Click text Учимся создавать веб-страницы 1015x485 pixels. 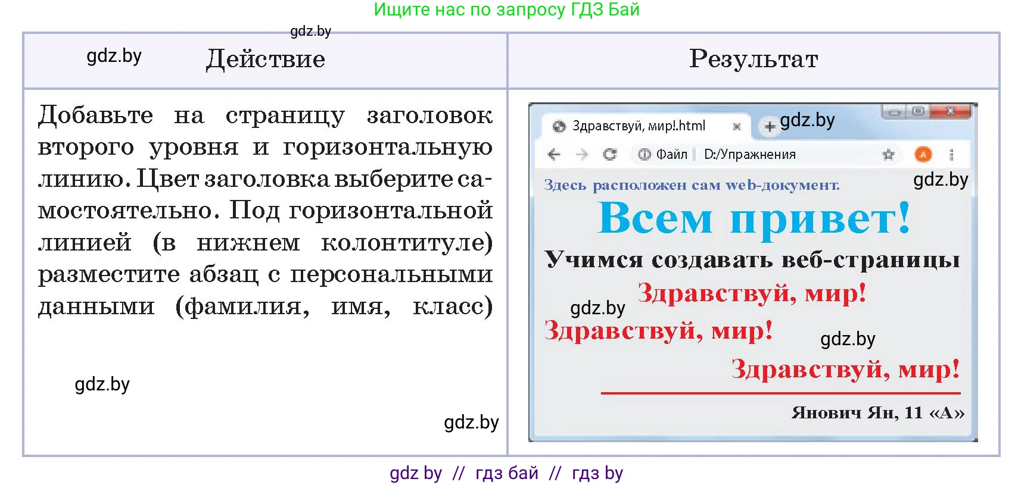[x=752, y=260]
